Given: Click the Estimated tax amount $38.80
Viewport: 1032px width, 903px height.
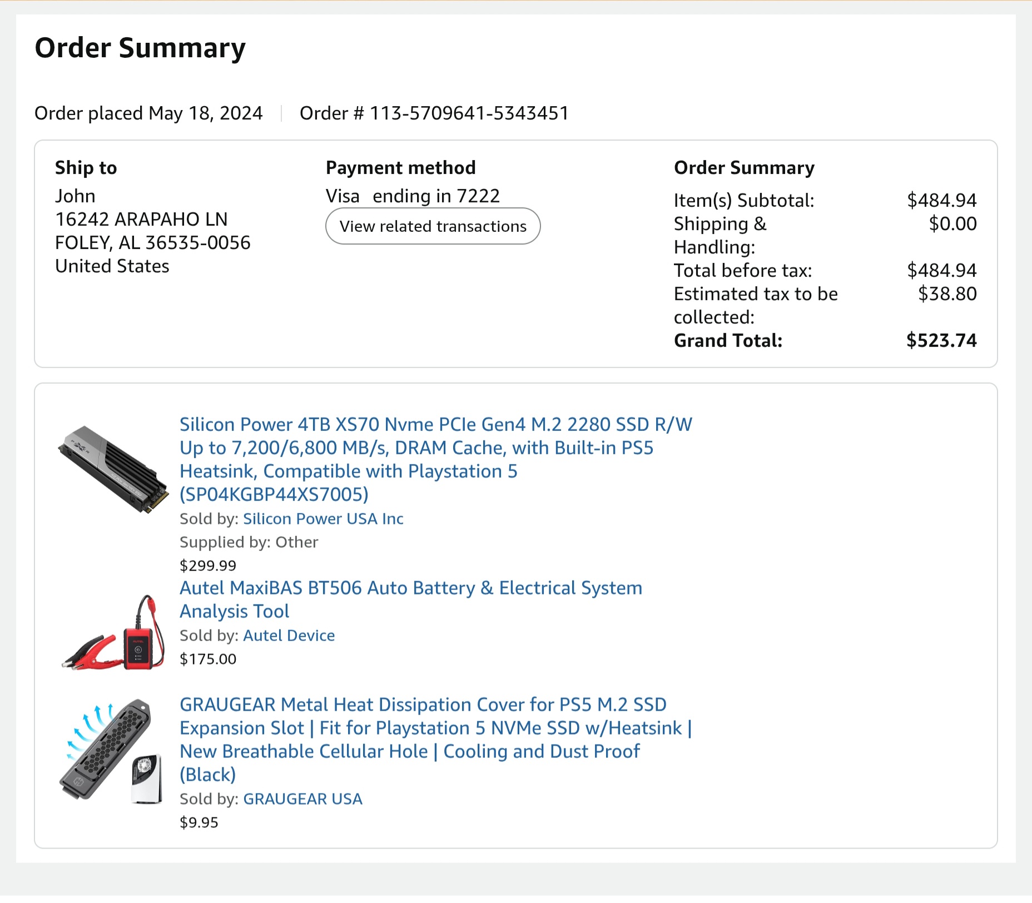Looking at the screenshot, I should click(x=947, y=294).
